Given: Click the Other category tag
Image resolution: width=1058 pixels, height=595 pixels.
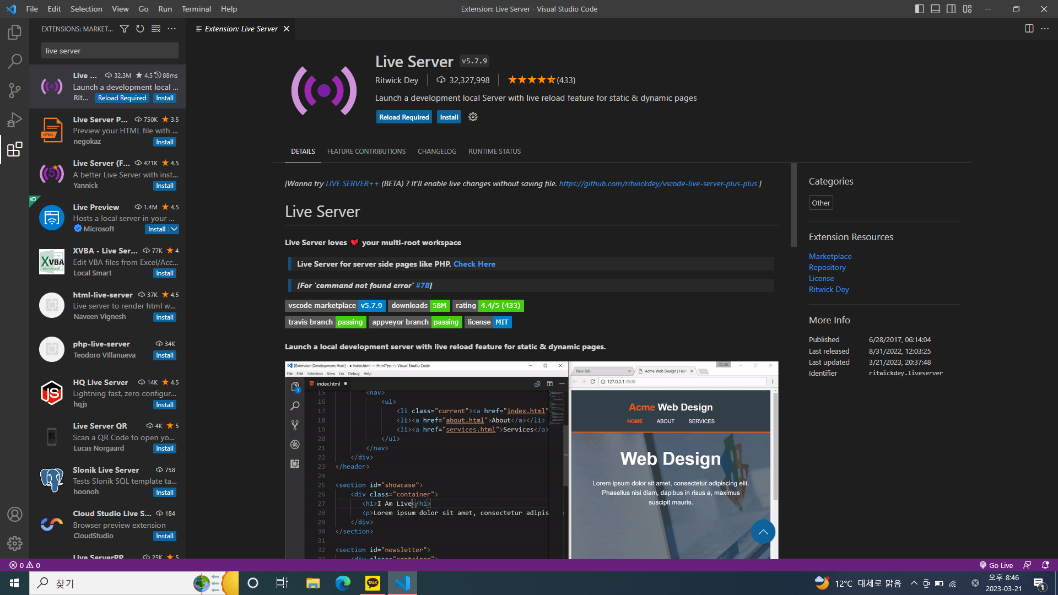Looking at the screenshot, I should pos(821,203).
